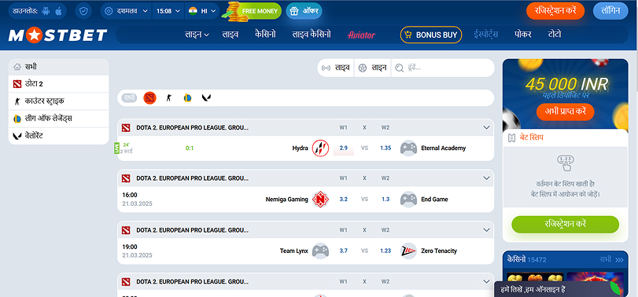The image size is (638, 297).
Task: Open the 15:08 time zone dropdown
Action: coord(168,11)
